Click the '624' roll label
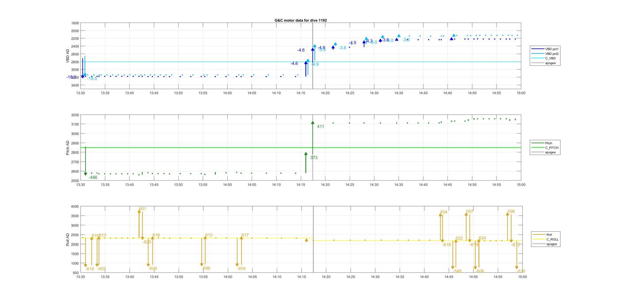The width and height of the screenshot is (619, 306). (482, 238)
